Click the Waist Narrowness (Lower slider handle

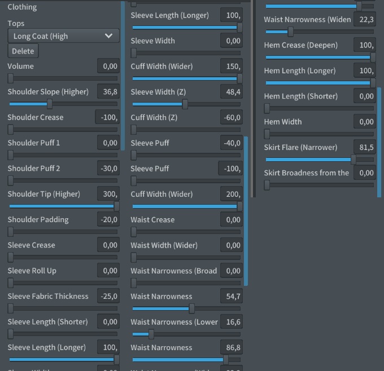[151, 334]
